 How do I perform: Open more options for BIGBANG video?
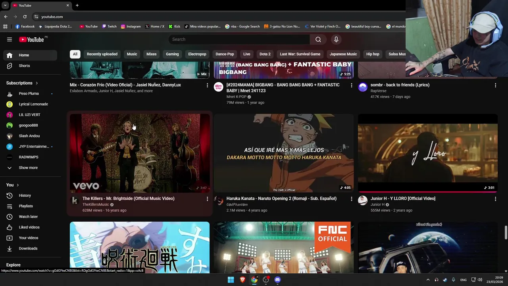(351, 85)
